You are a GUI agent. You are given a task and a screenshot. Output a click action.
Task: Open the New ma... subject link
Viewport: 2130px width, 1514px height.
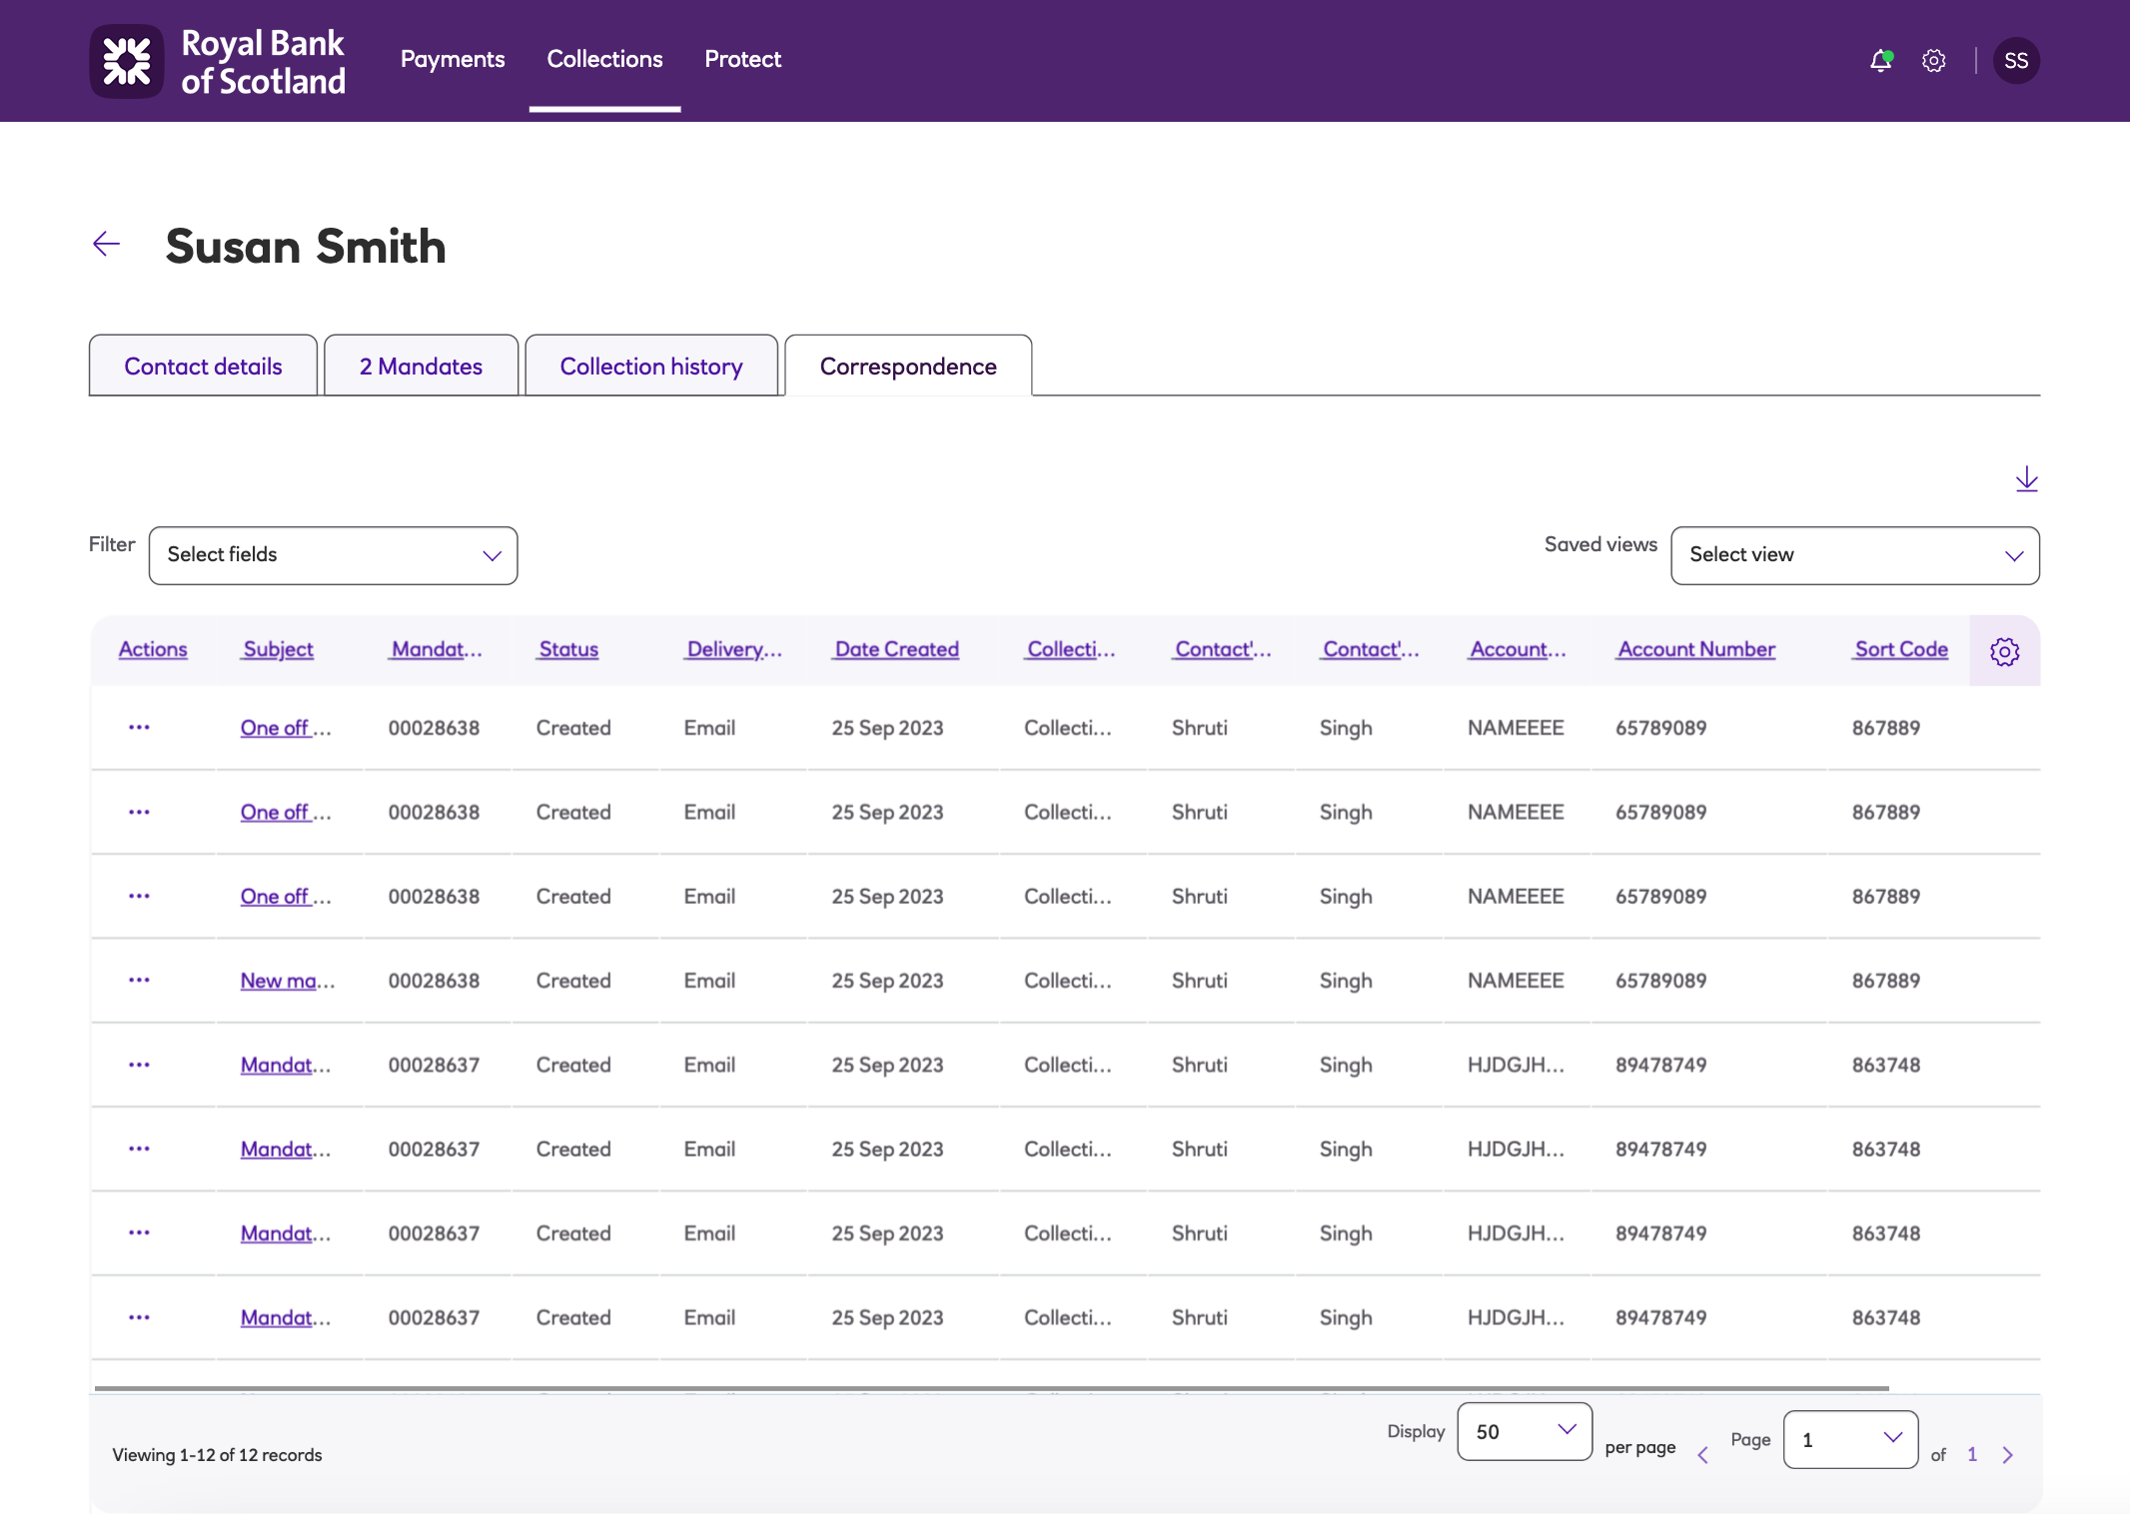pyautogui.click(x=287, y=981)
